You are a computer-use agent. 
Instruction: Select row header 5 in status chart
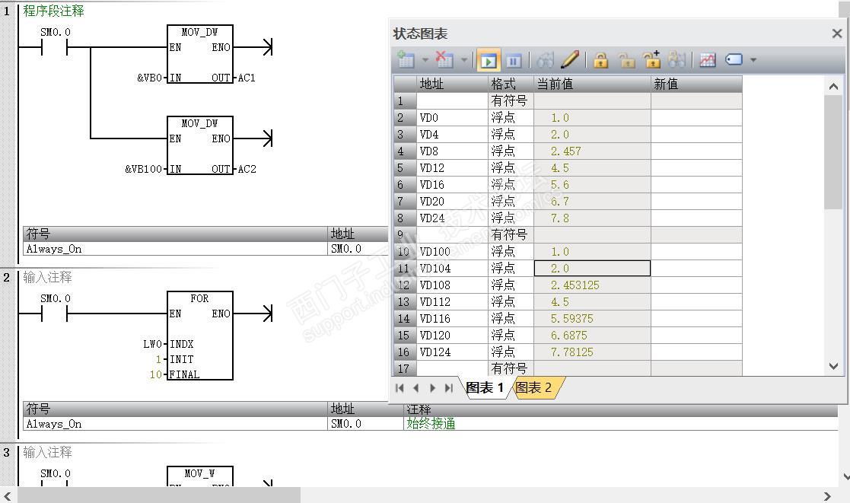click(404, 168)
